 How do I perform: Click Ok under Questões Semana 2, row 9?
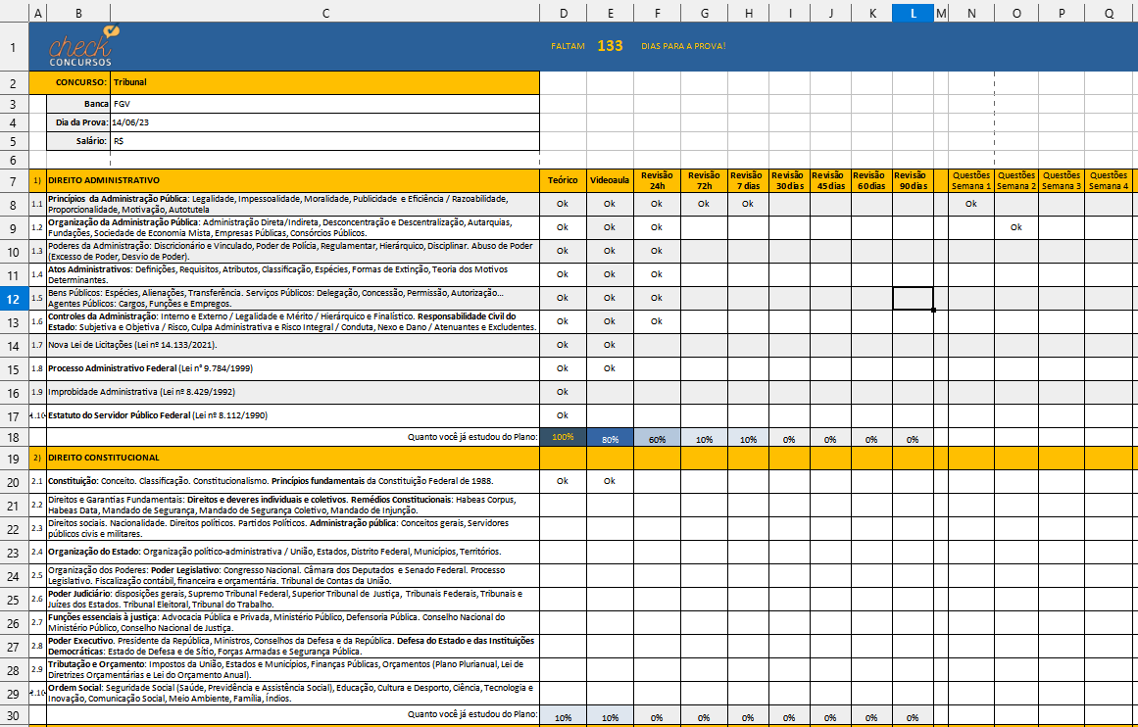[1016, 227]
